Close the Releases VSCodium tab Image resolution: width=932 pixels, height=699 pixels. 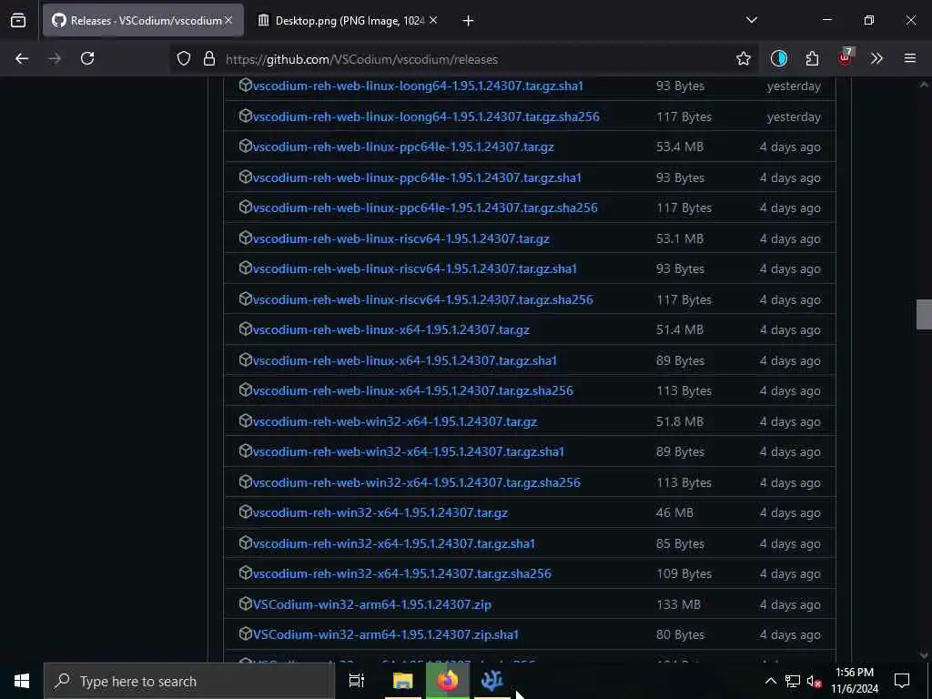(228, 20)
